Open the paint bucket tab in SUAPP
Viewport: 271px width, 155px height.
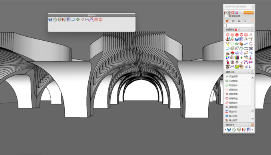[239, 21]
